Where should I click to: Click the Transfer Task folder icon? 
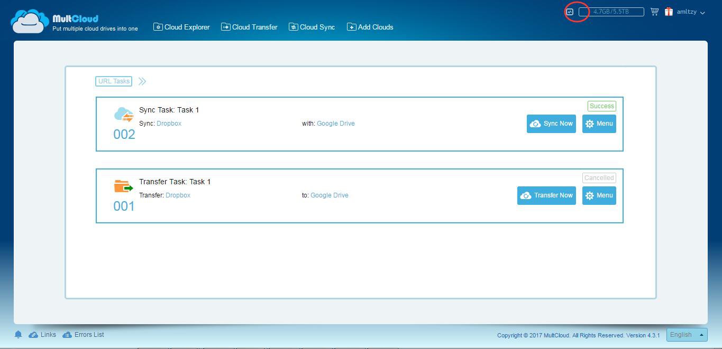point(124,187)
